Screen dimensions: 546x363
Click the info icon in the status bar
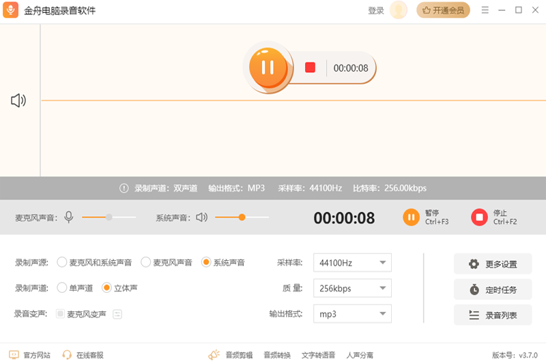point(124,188)
